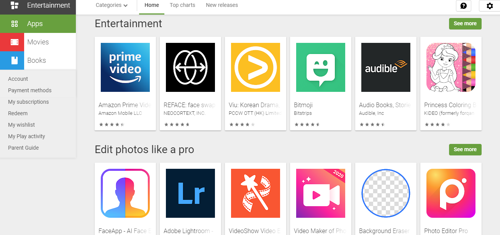Image resolution: width=500 pixels, height=235 pixels.
Task: Click the Viu app star rating
Action: point(242,124)
